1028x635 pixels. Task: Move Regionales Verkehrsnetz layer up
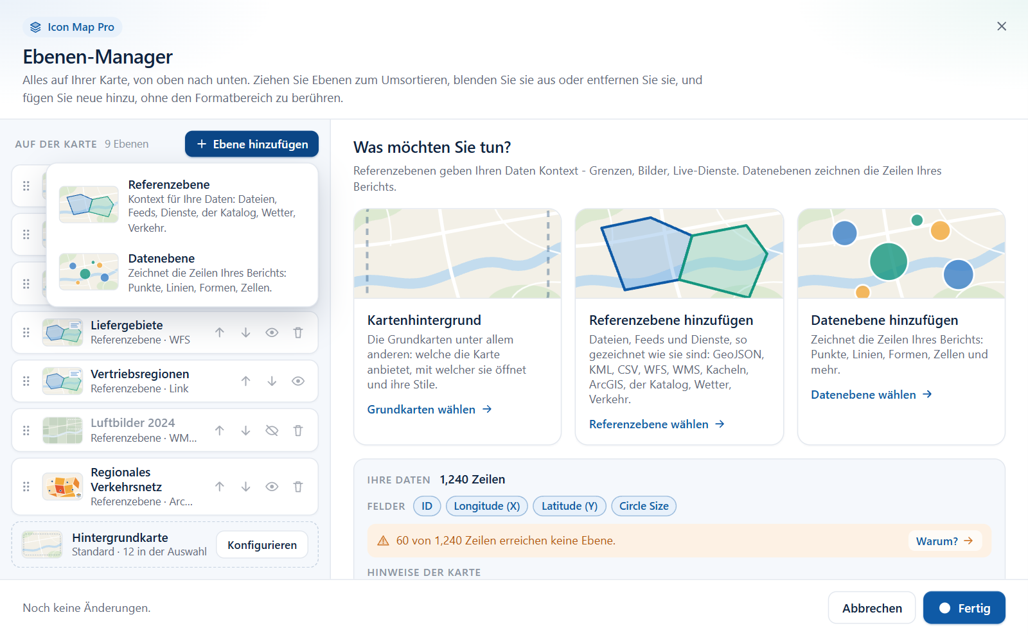tap(220, 487)
